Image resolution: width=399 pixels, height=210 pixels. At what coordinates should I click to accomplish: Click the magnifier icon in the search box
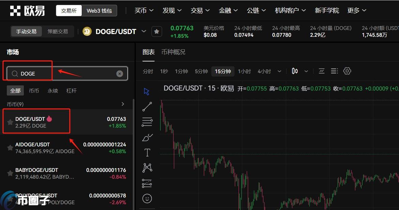tap(15, 74)
